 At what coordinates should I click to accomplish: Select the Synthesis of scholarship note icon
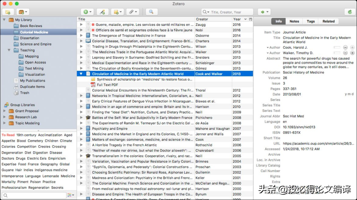coord(93,79)
